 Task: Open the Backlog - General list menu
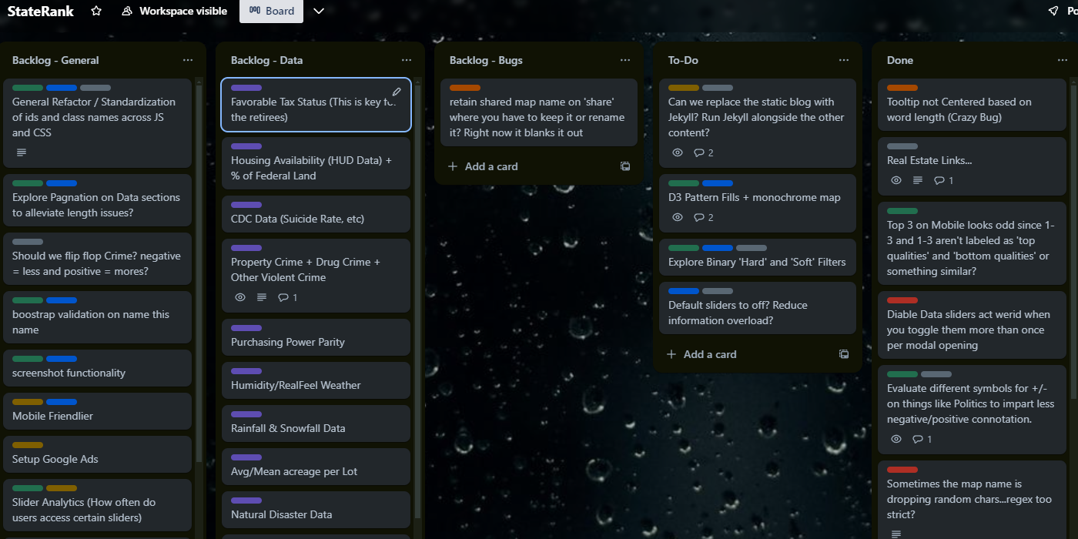tap(187, 59)
